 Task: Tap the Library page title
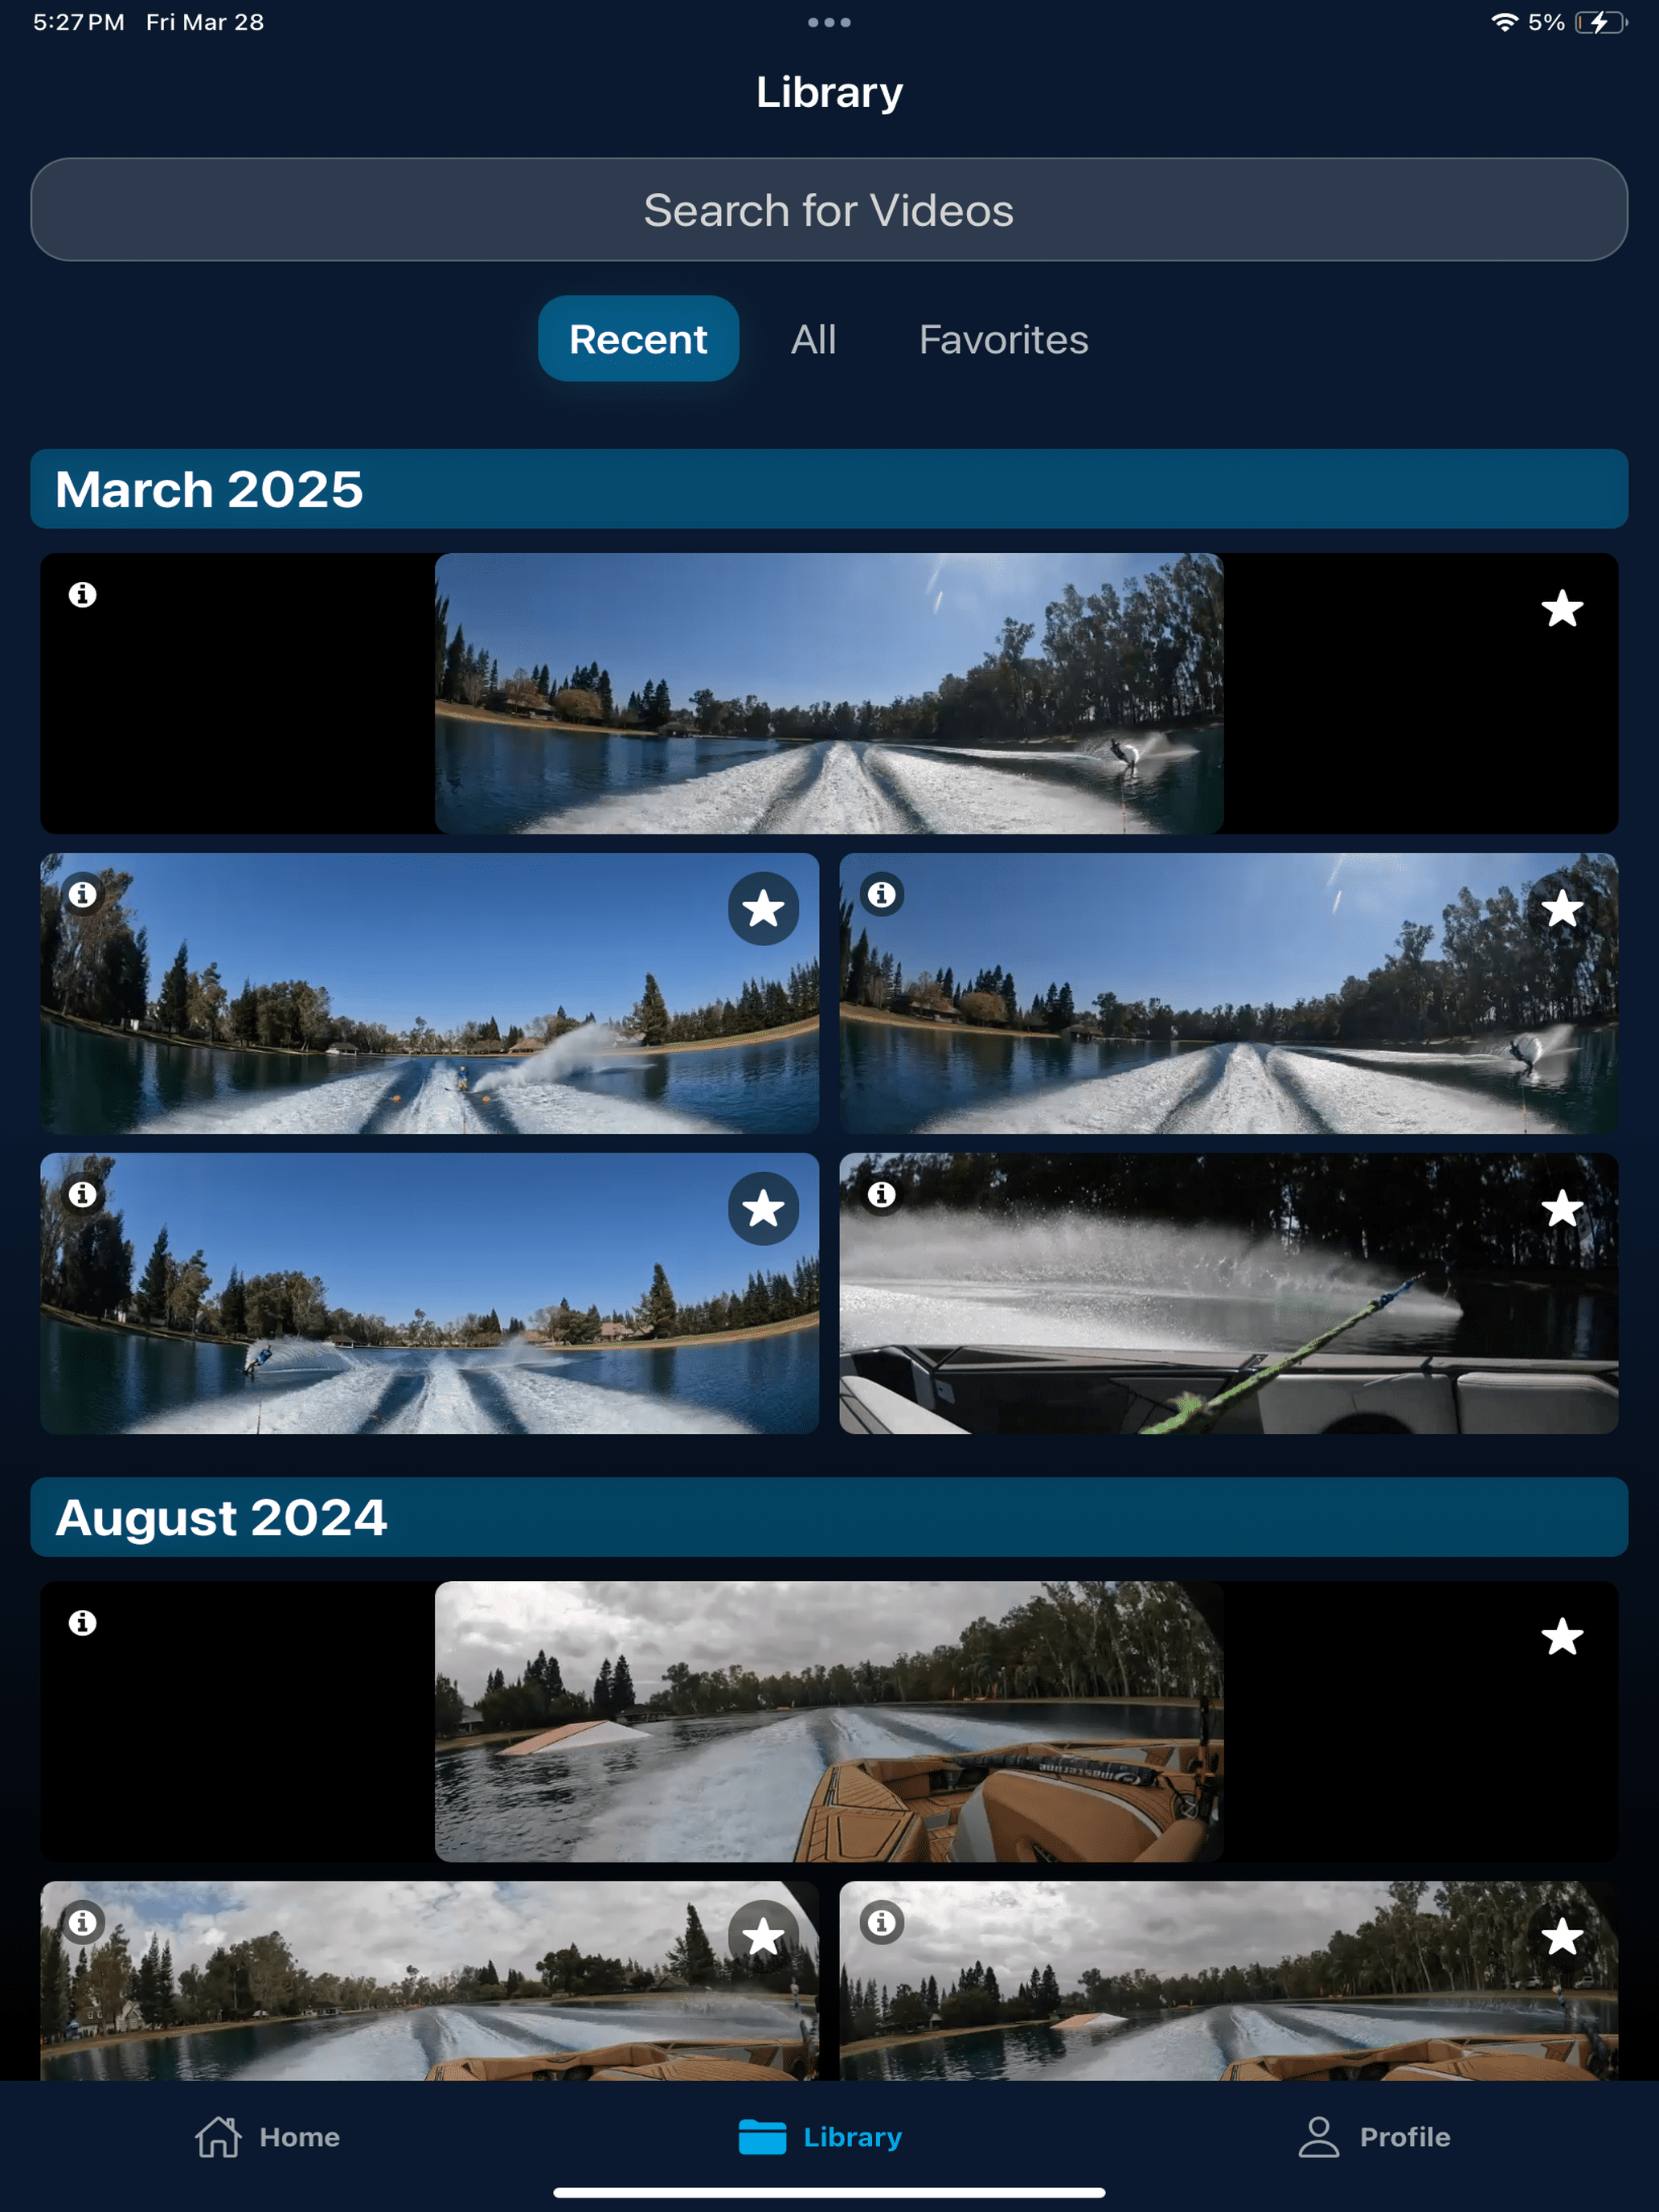tap(829, 92)
